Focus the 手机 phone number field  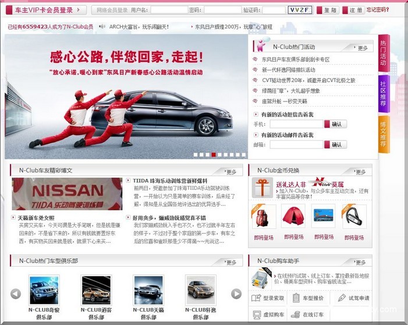(296, 124)
